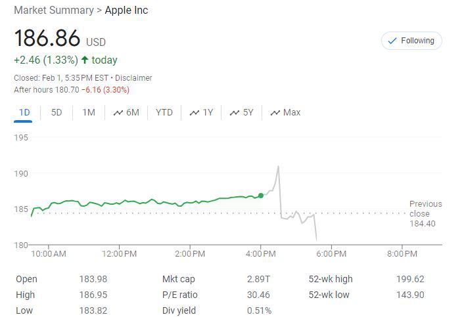This screenshot has width=462, height=317.
Task: Click the trend line icon beside 5Y
Action: tap(235, 113)
